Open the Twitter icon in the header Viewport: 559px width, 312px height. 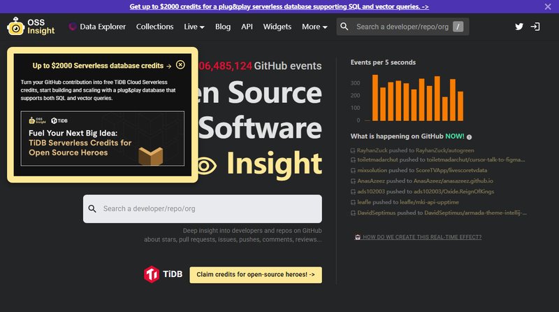(519, 27)
